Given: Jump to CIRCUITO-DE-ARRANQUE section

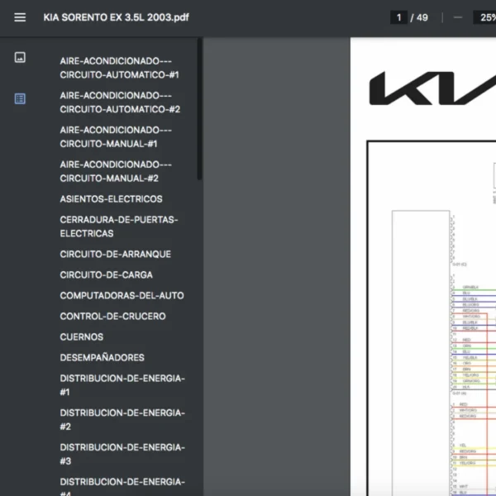Looking at the screenshot, I should coord(116,254).
